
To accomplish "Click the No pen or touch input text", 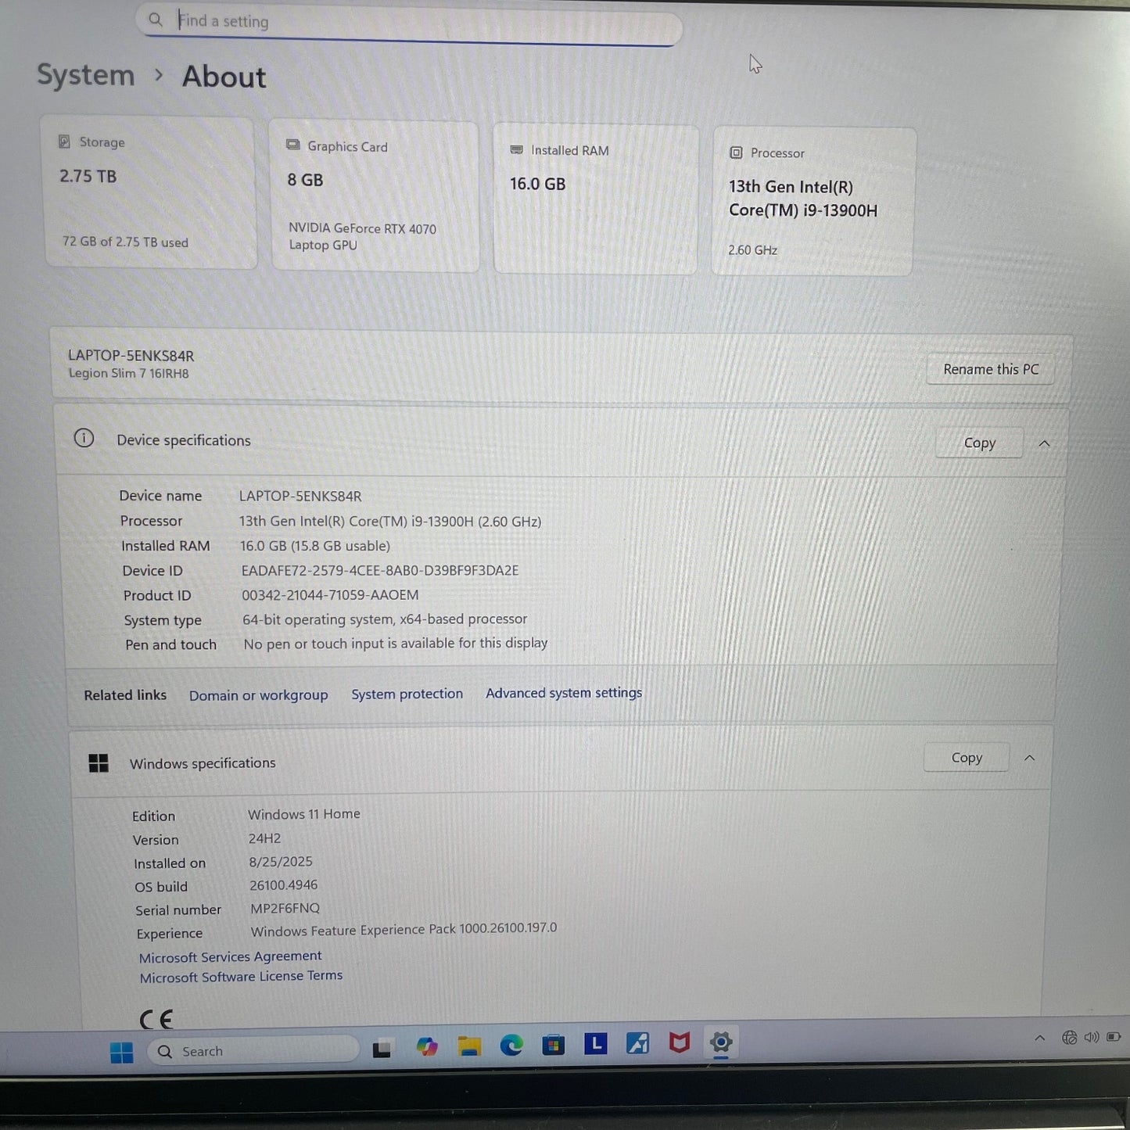I will pos(396,643).
